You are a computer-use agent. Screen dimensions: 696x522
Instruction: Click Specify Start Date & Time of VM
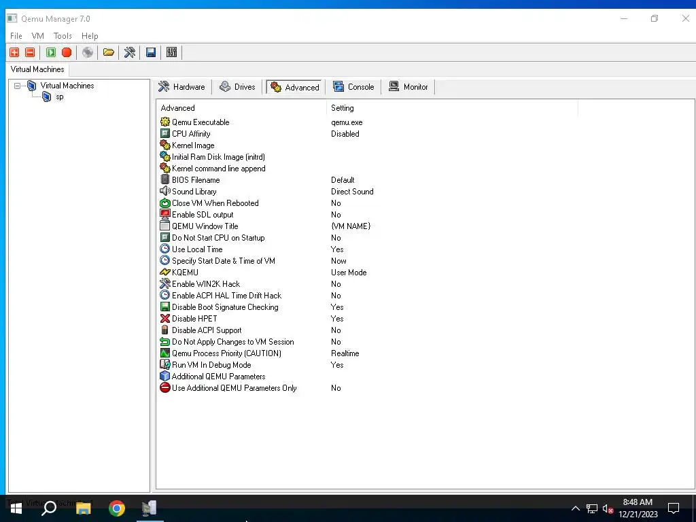click(x=223, y=260)
